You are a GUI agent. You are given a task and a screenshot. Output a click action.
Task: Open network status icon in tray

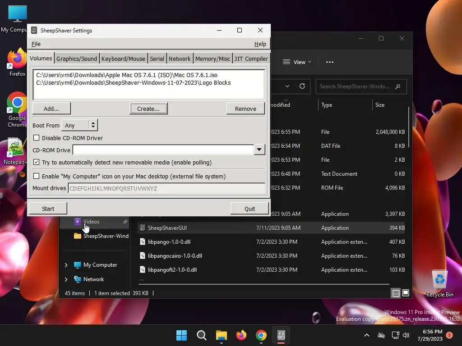tap(395, 335)
